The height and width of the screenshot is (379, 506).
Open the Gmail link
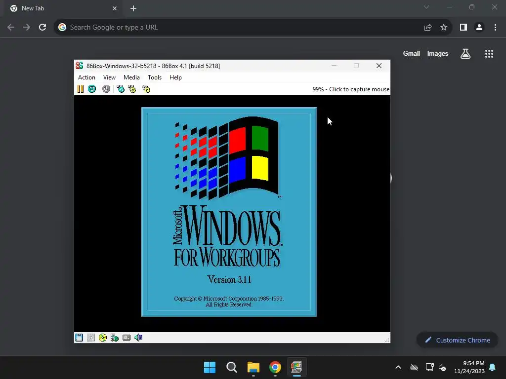[x=412, y=53]
